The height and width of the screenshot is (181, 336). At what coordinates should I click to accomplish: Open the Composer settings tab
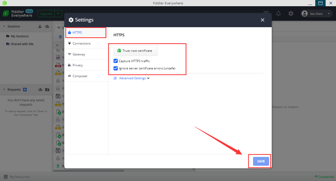point(86,76)
